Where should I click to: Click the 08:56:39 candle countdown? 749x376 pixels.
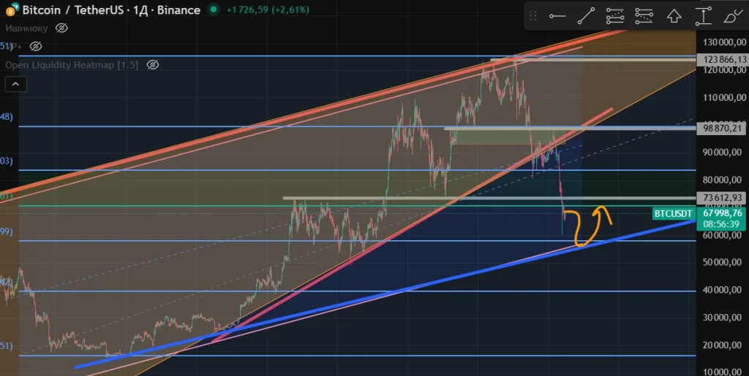pyautogui.click(x=721, y=224)
